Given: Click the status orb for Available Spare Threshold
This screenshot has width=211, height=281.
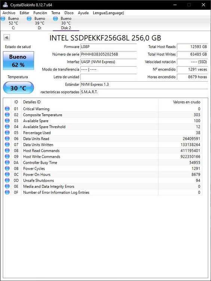Looking at the screenshot, I should [x=7, y=127].
